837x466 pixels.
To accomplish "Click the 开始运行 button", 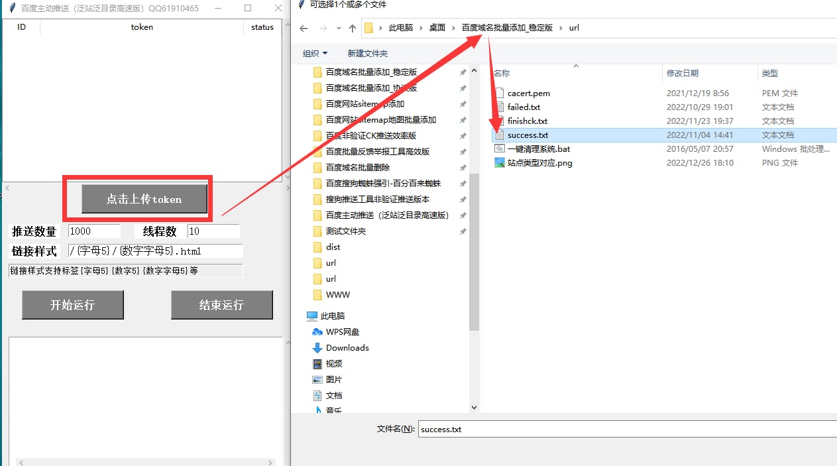I will pos(73,305).
